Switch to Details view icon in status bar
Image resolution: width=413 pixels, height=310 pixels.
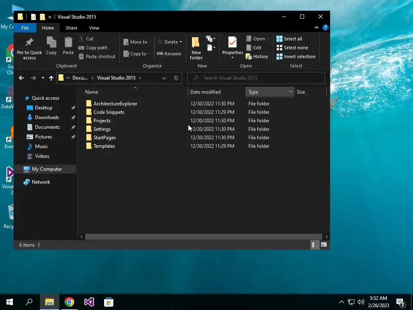pos(314,245)
